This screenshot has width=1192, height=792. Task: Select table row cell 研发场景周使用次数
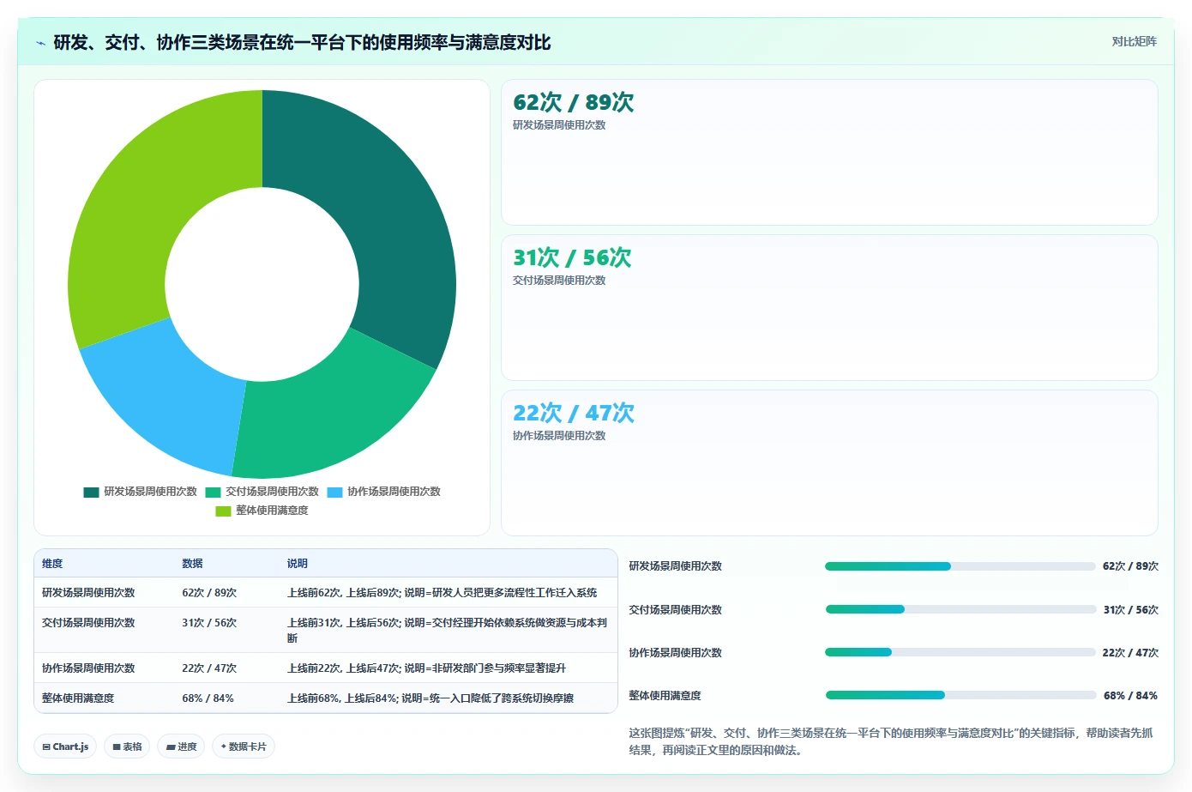coord(88,593)
